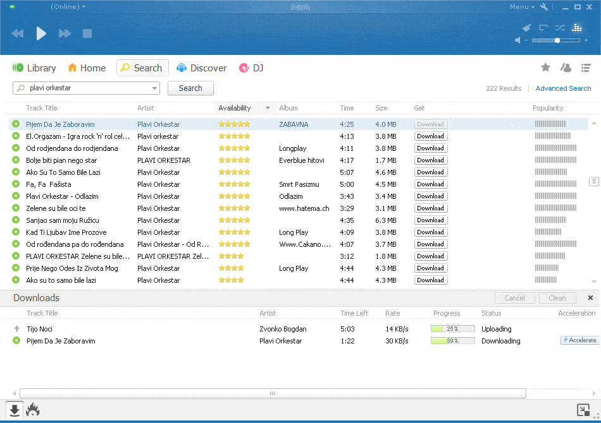The width and height of the screenshot is (601, 423).
Task: Open the Discover tab
Action: click(201, 68)
